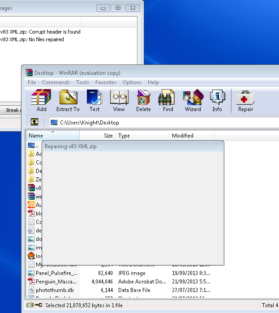Image resolution: width=279 pixels, height=313 pixels.
Task: Click the 82,640 size cell
Action: click(105, 273)
